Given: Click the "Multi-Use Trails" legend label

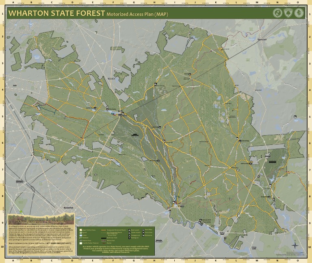Looking at the screenshot, I should tap(112, 238).
